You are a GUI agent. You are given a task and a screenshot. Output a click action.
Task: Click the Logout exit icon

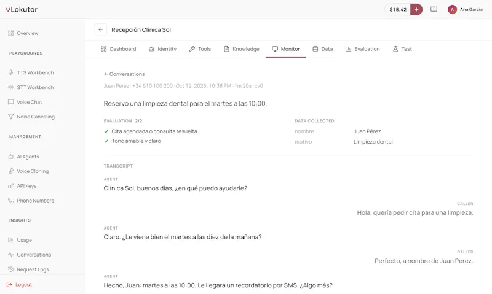(9, 285)
